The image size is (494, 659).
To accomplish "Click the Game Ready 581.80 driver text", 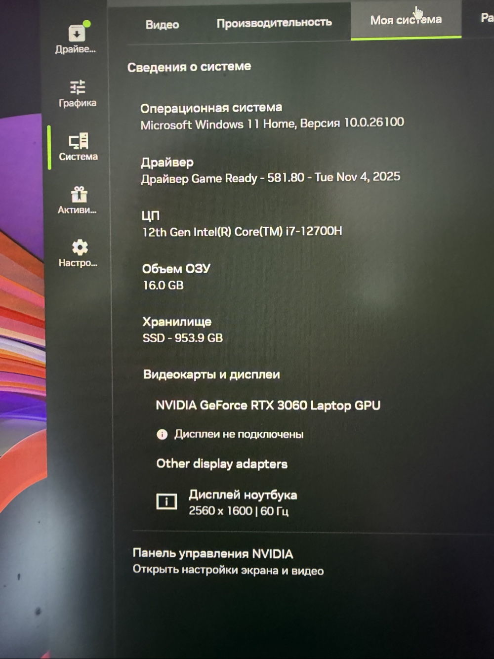I will pyautogui.click(x=271, y=178).
